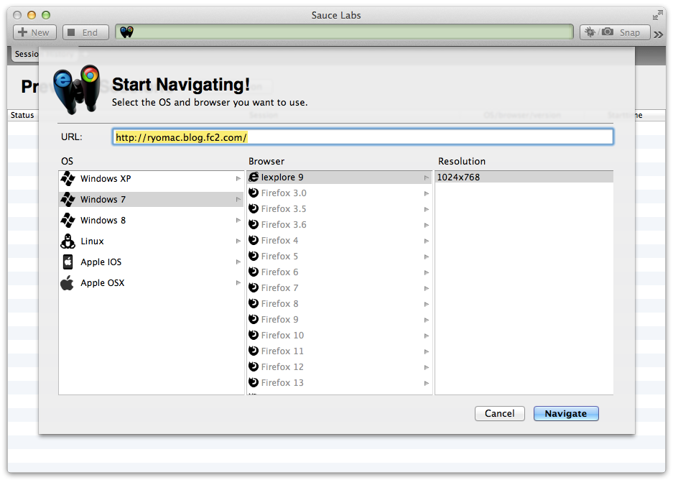673x480 pixels.
Task: Click the Firefox 5 browser icon
Action: 254,256
